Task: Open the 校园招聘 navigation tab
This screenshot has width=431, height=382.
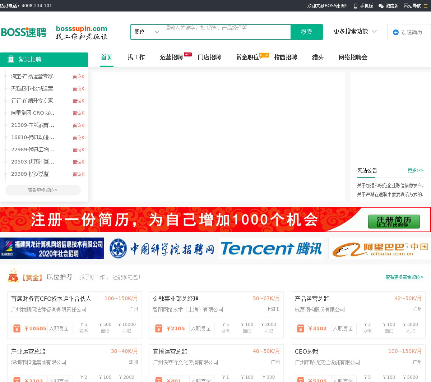Action: 285,57
